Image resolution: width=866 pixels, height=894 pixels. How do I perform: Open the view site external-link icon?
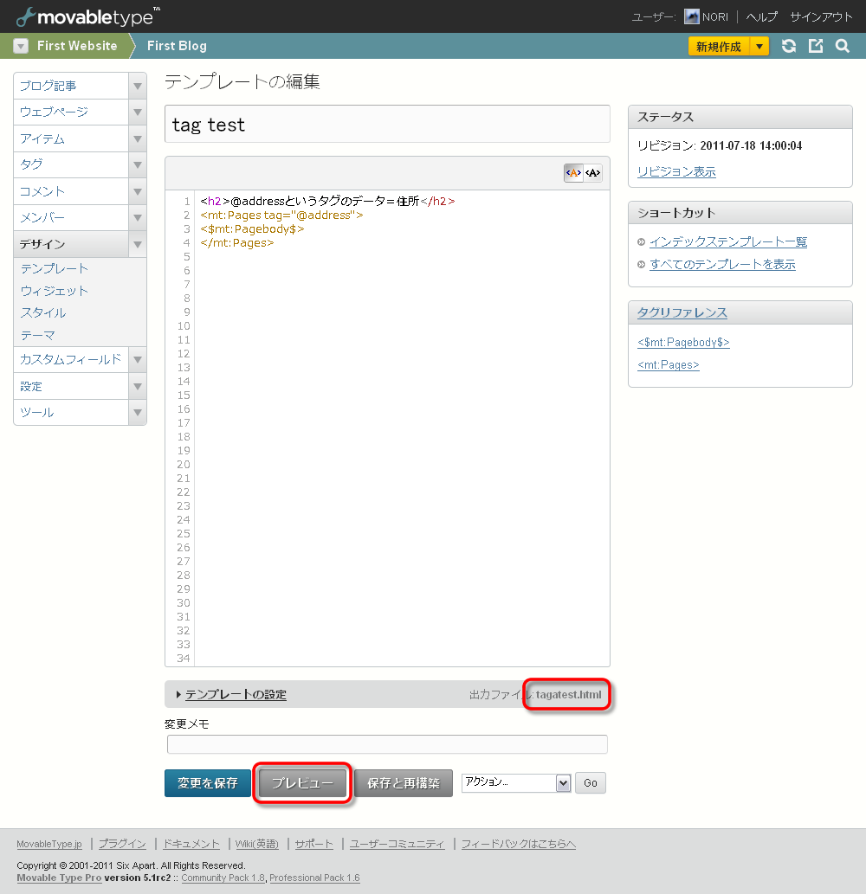click(815, 47)
